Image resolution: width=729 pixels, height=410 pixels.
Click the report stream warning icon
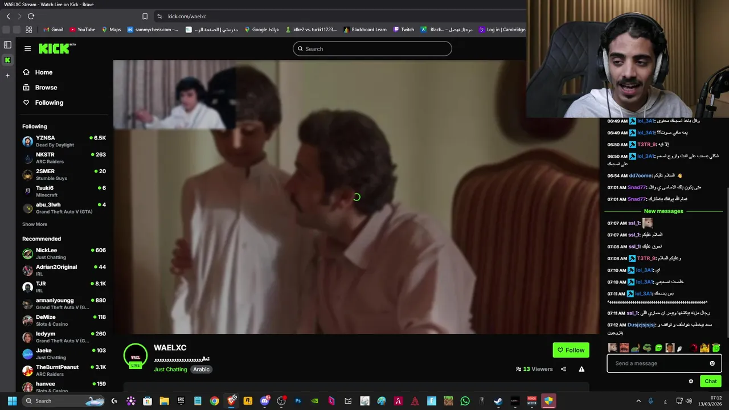[581, 369]
